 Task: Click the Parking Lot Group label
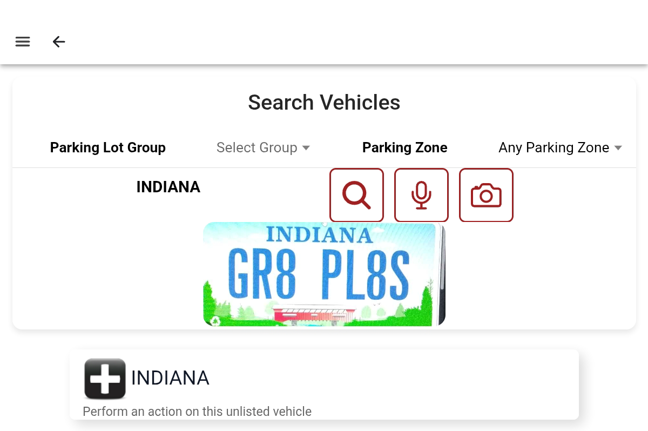pyautogui.click(x=108, y=147)
